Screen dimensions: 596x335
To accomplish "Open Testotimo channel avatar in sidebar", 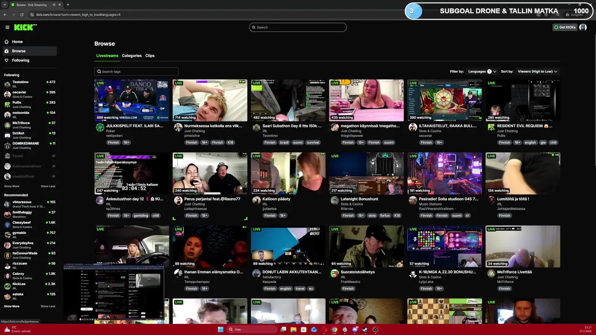I will click(x=7, y=84).
